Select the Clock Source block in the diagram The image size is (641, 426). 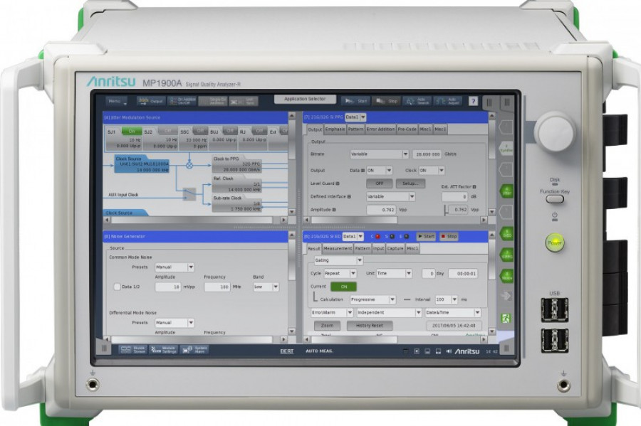tap(142, 164)
